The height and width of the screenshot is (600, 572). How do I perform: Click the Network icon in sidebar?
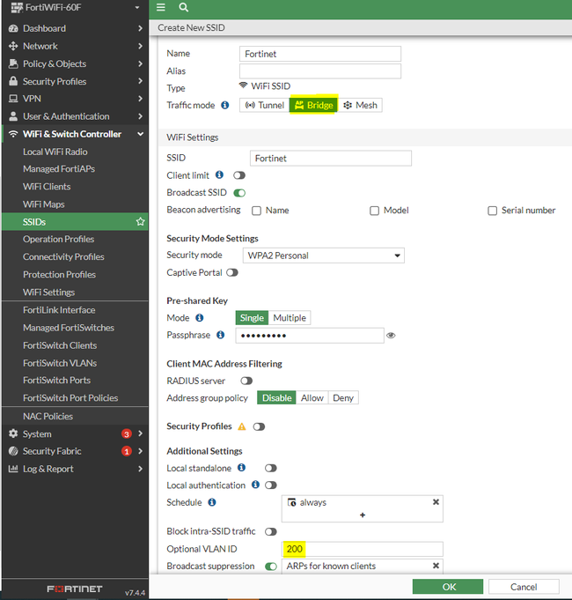click(13, 46)
